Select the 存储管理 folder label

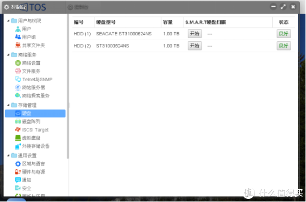pos(28,105)
